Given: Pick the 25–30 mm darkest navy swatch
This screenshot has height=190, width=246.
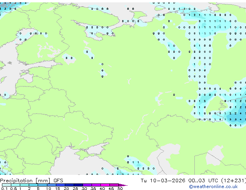Looking at the screenshot, I should tap(78, 185).
